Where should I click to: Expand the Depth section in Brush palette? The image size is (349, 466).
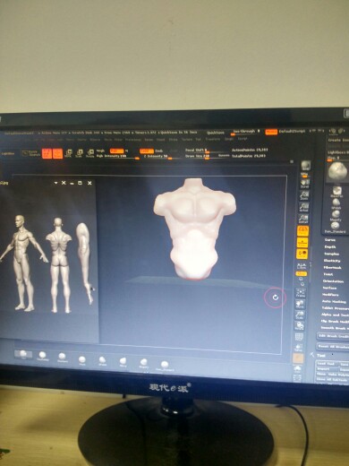pos(330,246)
